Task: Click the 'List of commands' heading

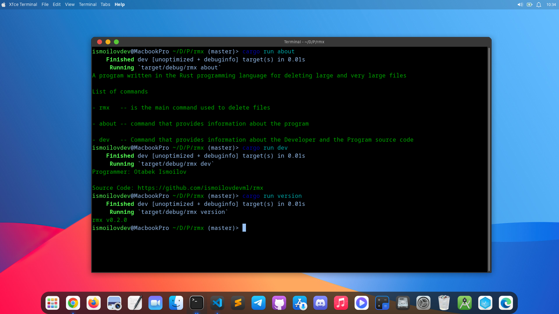Action: (x=120, y=91)
